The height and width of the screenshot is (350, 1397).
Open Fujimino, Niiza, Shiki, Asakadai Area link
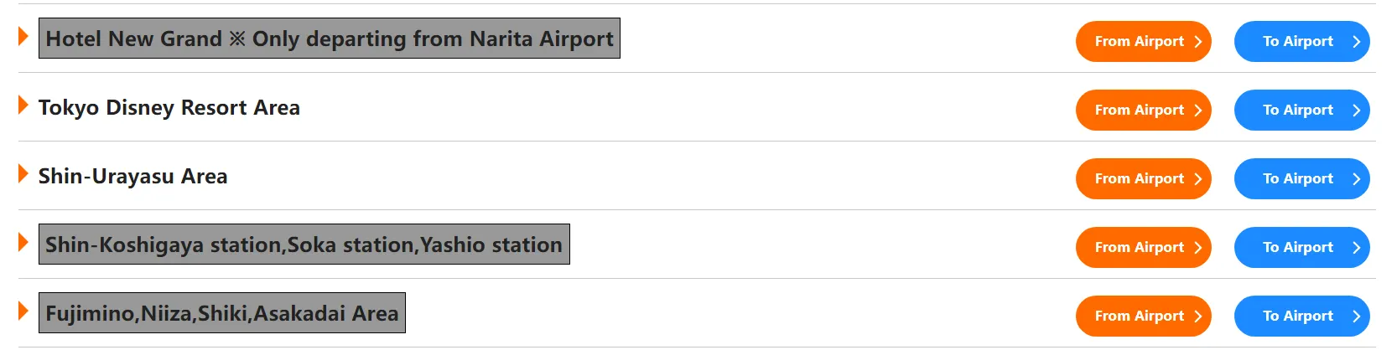(221, 313)
